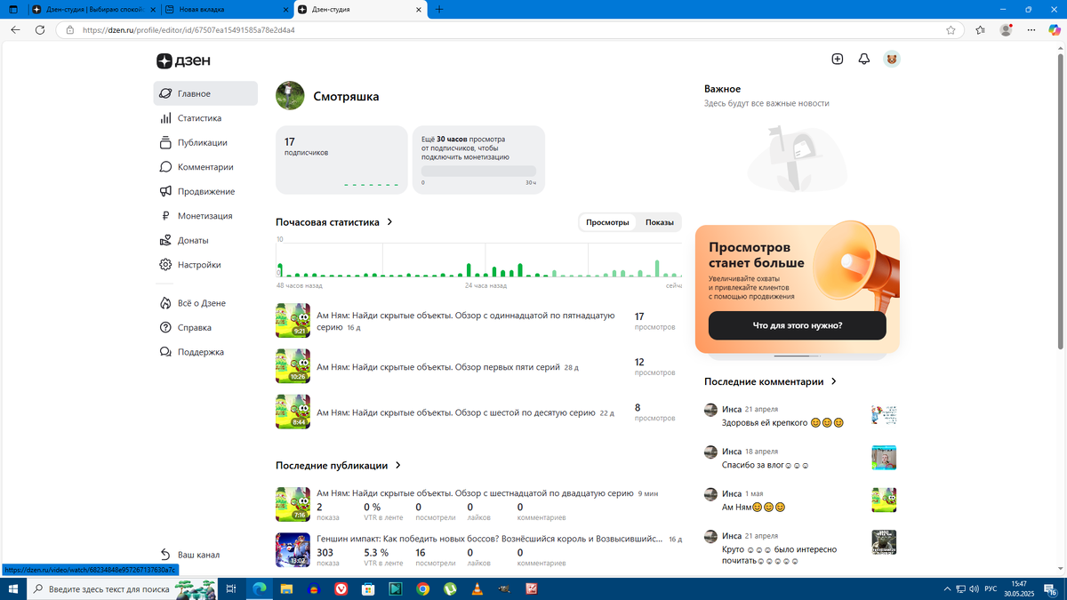The height and width of the screenshot is (600, 1067).
Task: Click 'Что для этого нужно?' button
Action: pos(798,325)
